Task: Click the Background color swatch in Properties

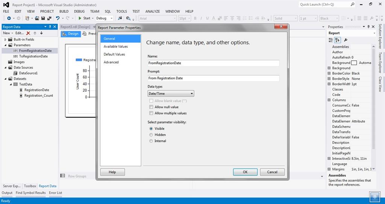Action: [x=354, y=63]
